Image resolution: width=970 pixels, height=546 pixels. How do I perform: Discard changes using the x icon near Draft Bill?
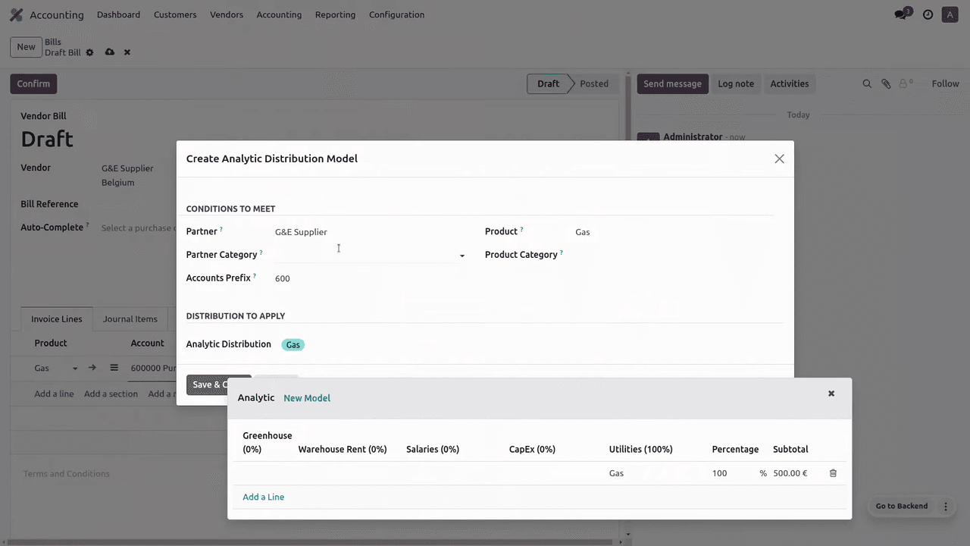click(127, 52)
